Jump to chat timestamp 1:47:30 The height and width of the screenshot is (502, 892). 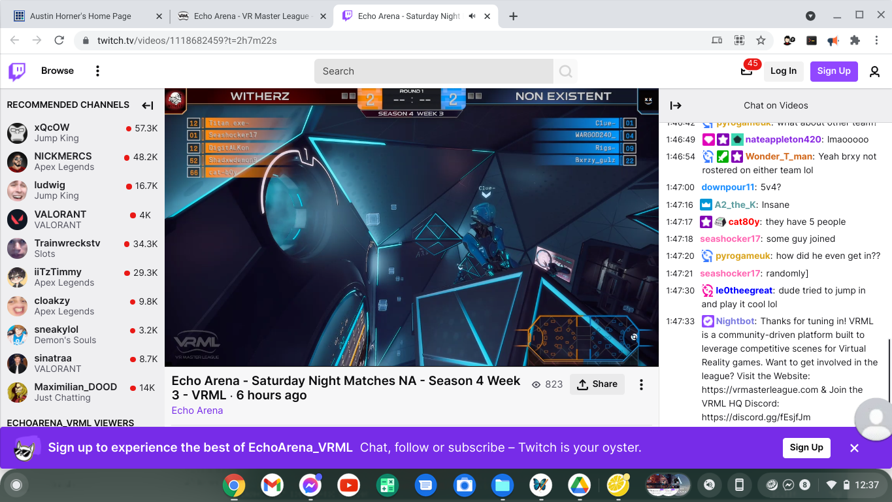tap(680, 290)
